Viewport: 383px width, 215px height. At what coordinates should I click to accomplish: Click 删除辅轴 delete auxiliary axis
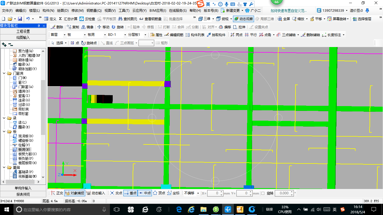[310, 35]
